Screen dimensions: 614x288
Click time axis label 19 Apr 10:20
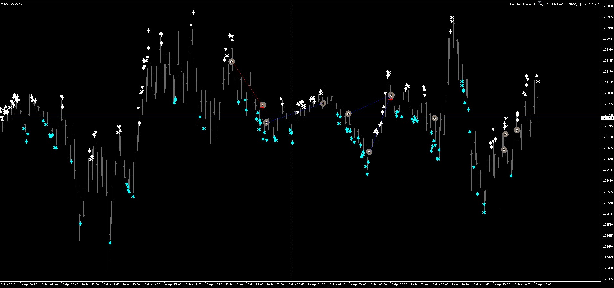[x=460, y=284]
